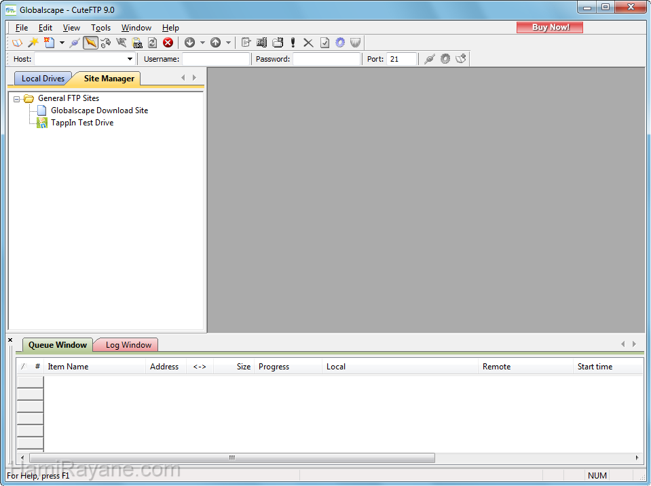Open the Help menu
The height and width of the screenshot is (486, 651).
pos(170,28)
